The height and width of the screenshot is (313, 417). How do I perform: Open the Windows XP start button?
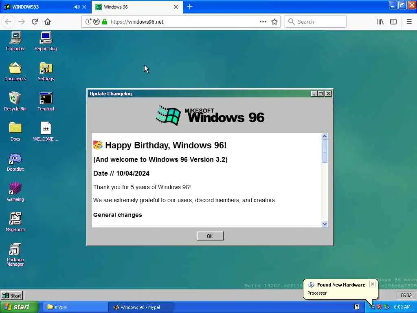pyautogui.click(x=19, y=307)
